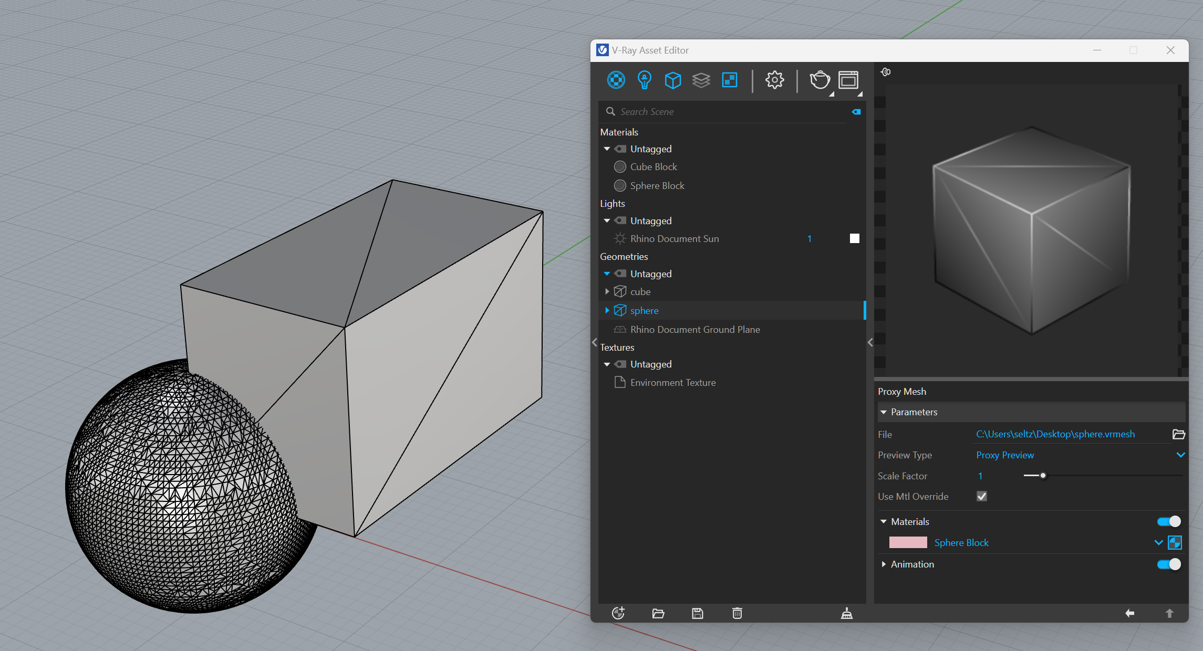The image size is (1203, 651).
Task: Click the preview options icon above swatch
Action: tap(886, 72)
